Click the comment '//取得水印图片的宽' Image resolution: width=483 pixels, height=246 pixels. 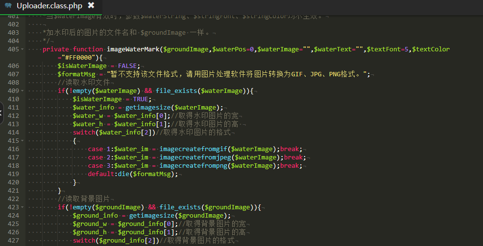205,115
